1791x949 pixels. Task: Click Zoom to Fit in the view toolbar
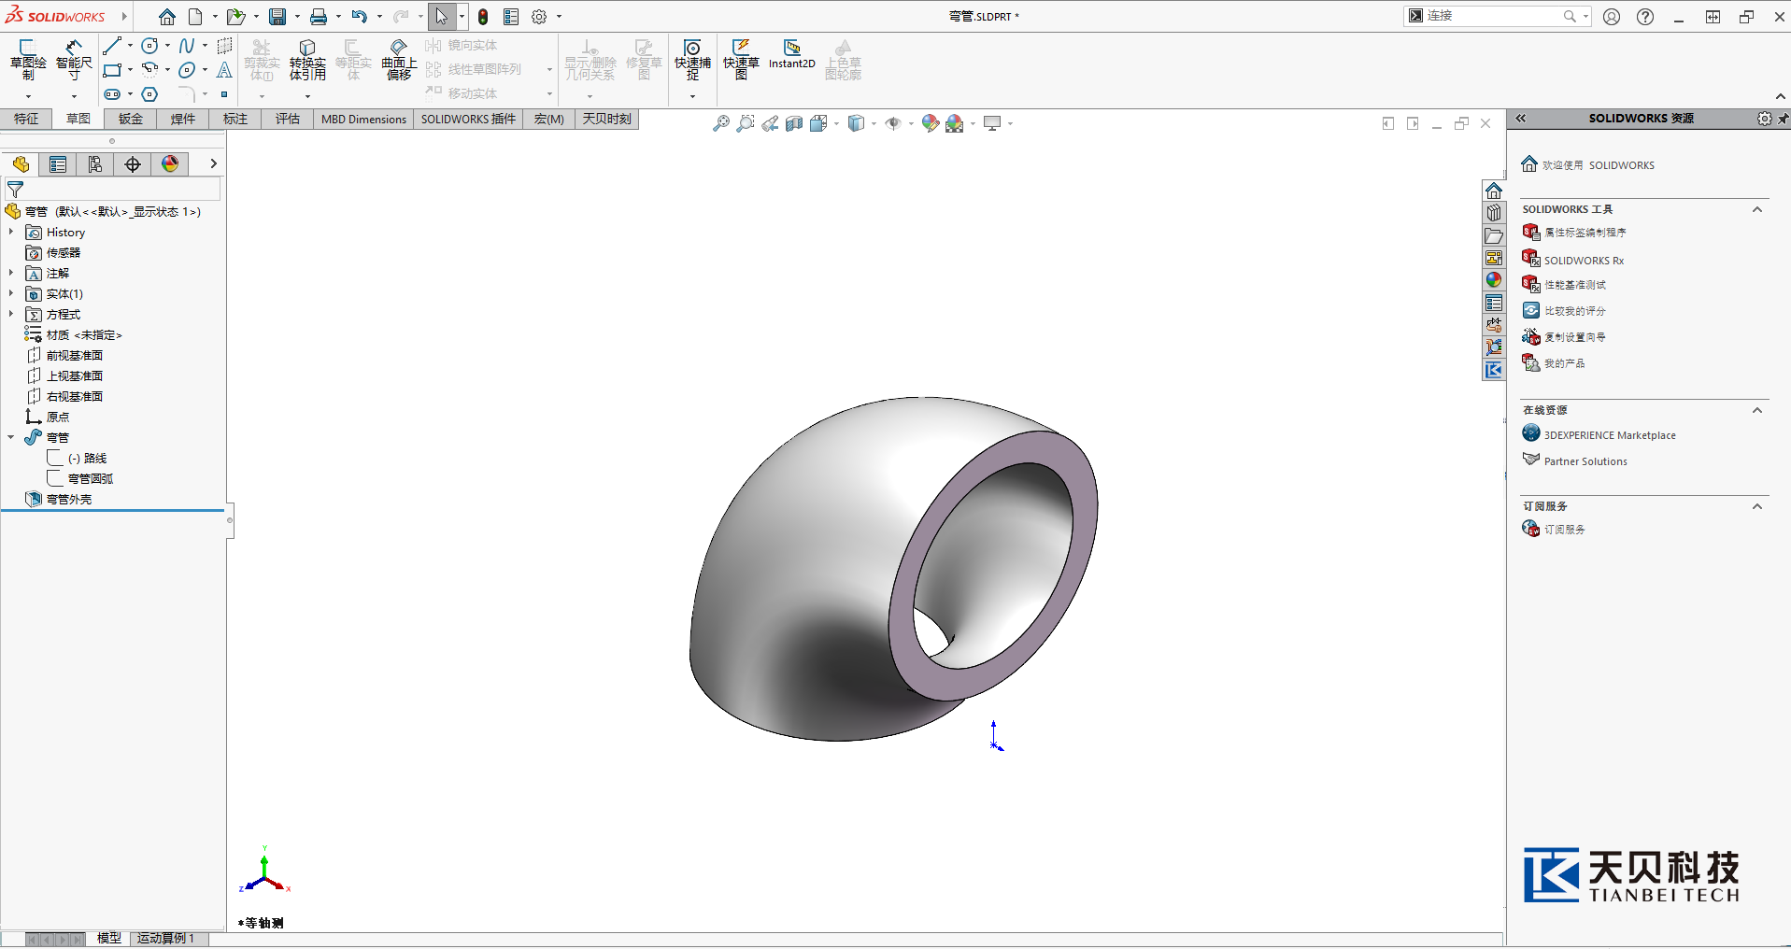point(720,123)
